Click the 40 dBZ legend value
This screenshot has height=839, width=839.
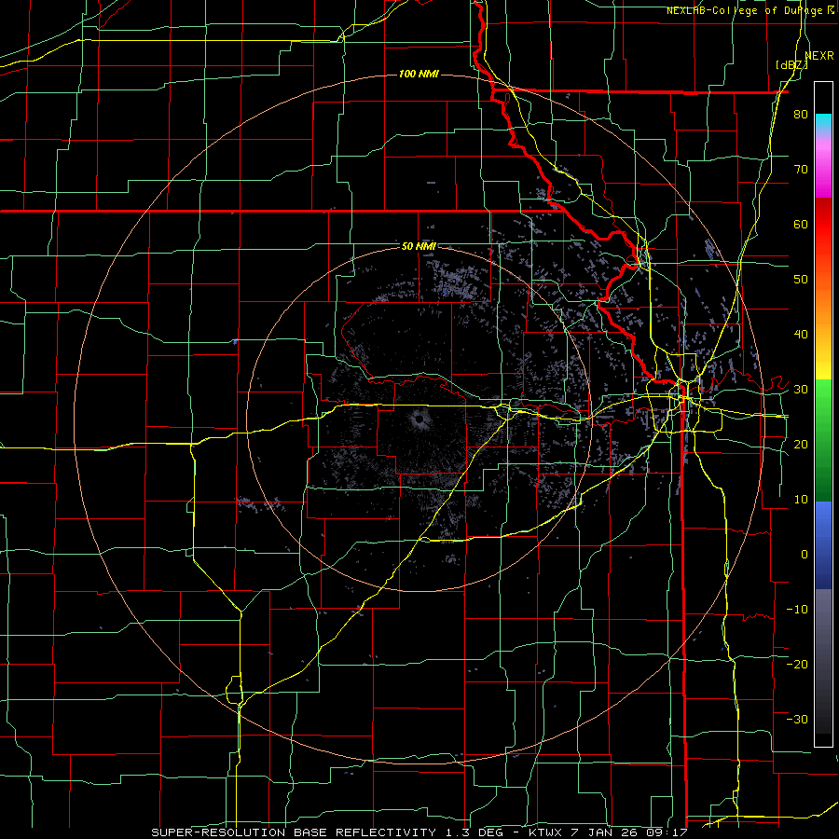point(801,335)
